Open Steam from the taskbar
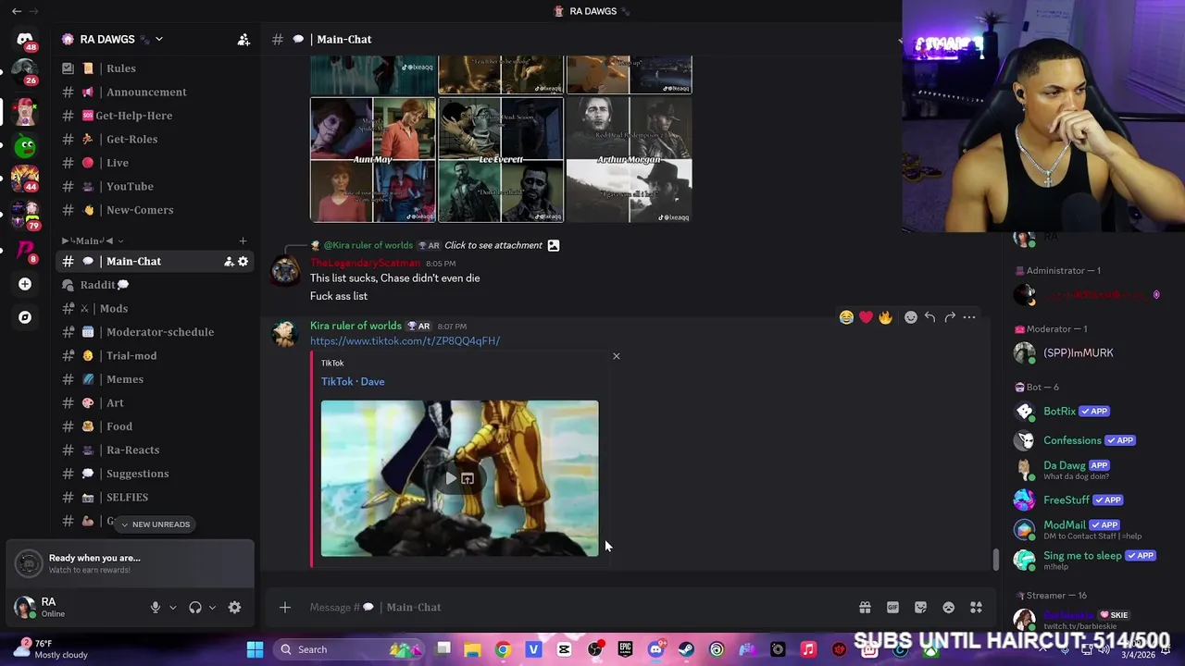The image size is (1185, 666). click(x=686, y=649)
